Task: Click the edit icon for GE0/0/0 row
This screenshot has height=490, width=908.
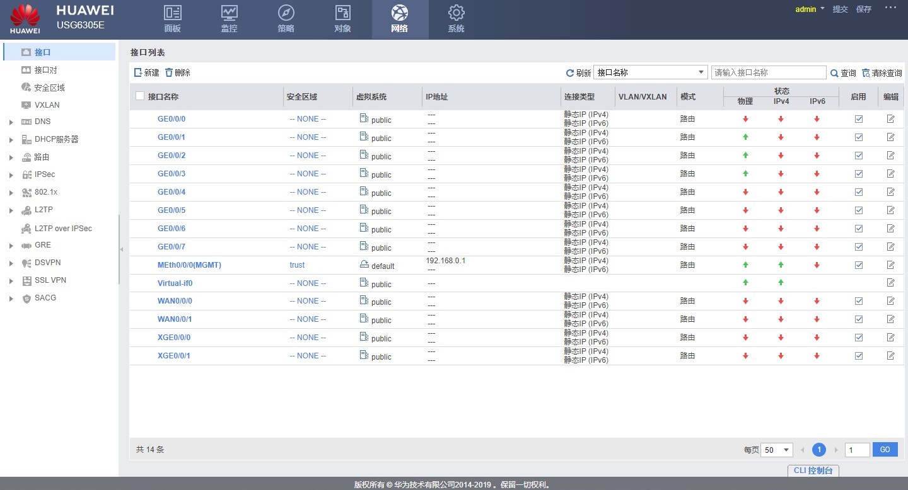Action: tap(890, 119)
